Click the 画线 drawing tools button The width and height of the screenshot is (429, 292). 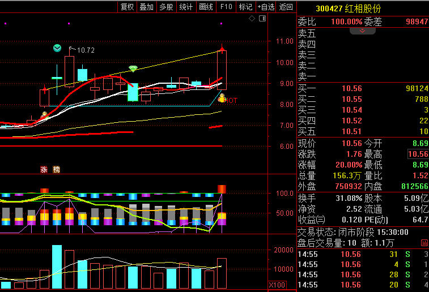[x=206, y=7]
